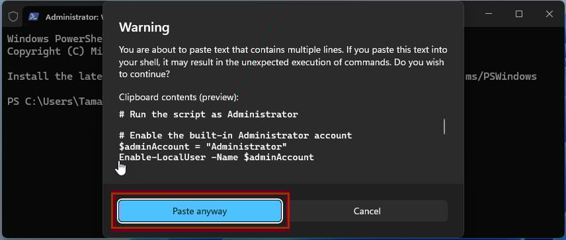566x240 pixels.
Task: Click the PowerShell icon in the tab
Action: click(x=34, y=16)
